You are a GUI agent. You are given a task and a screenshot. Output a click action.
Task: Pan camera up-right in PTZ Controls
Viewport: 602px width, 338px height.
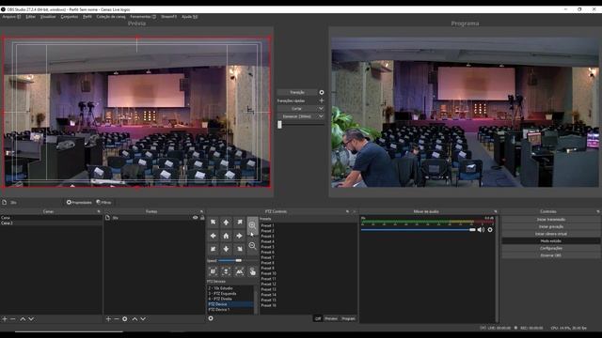point(239,223)
